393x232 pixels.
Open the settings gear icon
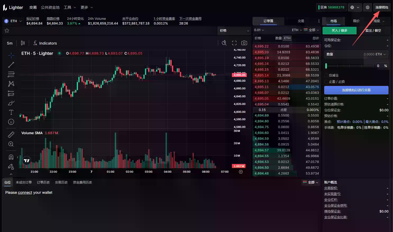click(367, 7)
